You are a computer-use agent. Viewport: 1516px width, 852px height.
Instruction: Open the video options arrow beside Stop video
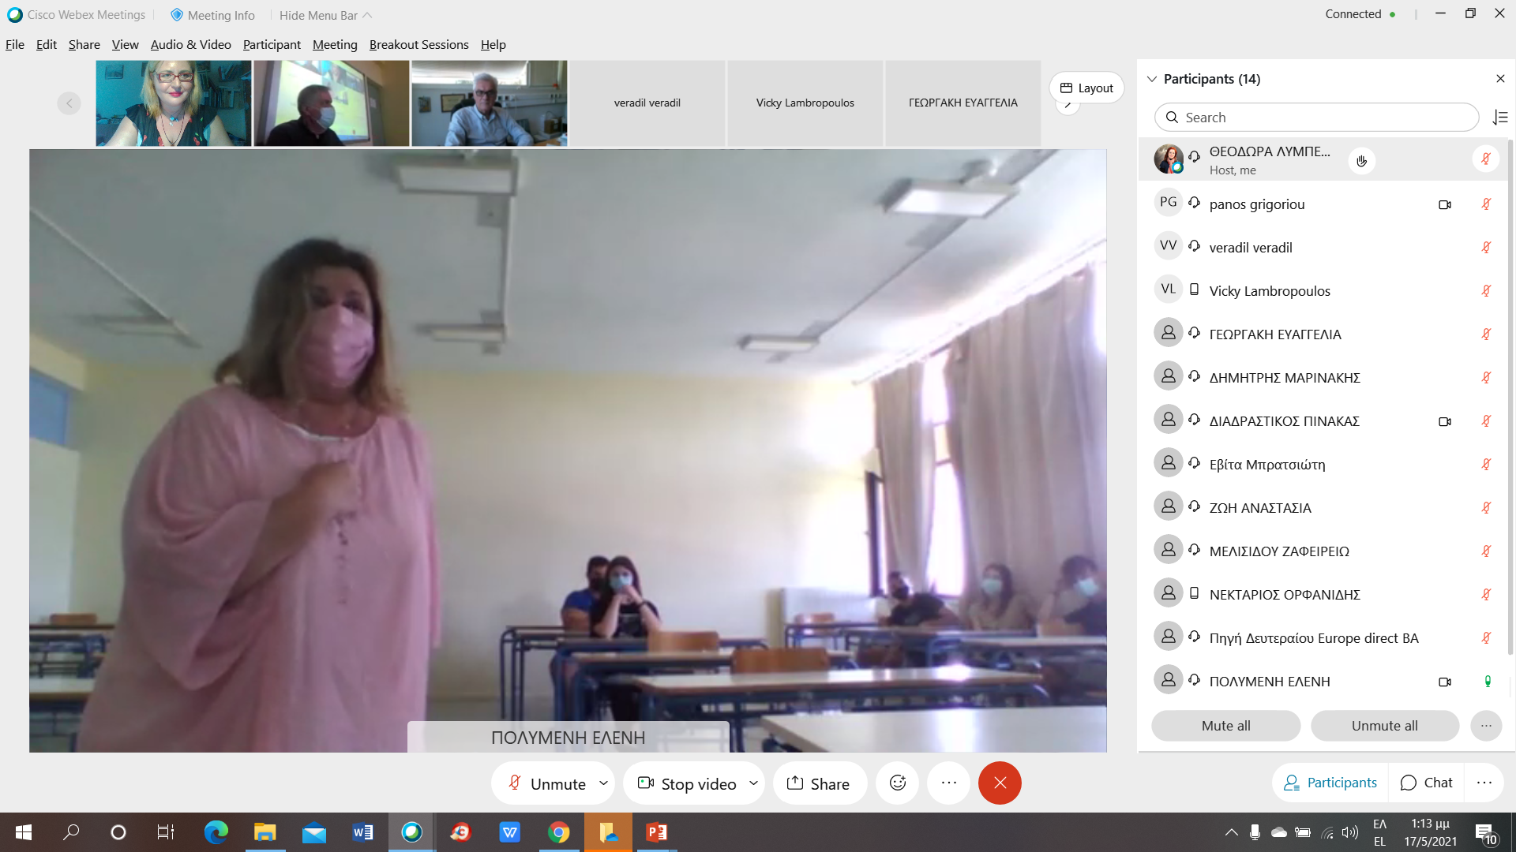coord(753,783)
